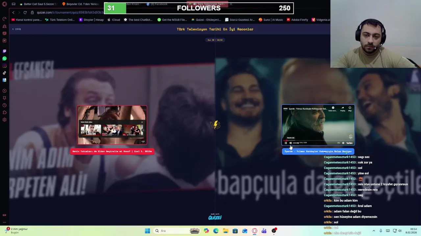
Task: Open Microsoft Store from taskbar
Action: (x=235, y=231)
